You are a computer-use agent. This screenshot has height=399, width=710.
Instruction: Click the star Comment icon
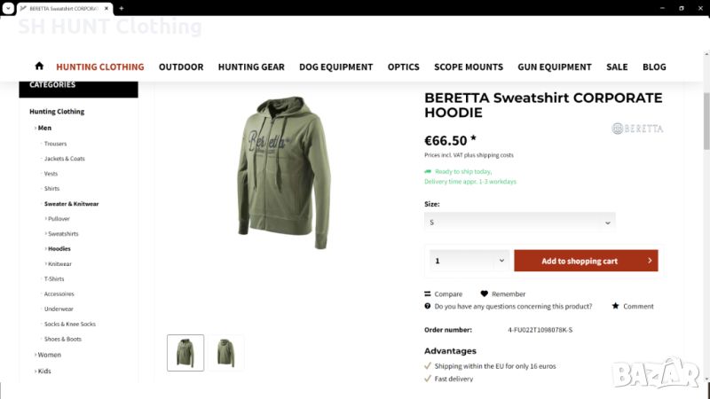615,306
